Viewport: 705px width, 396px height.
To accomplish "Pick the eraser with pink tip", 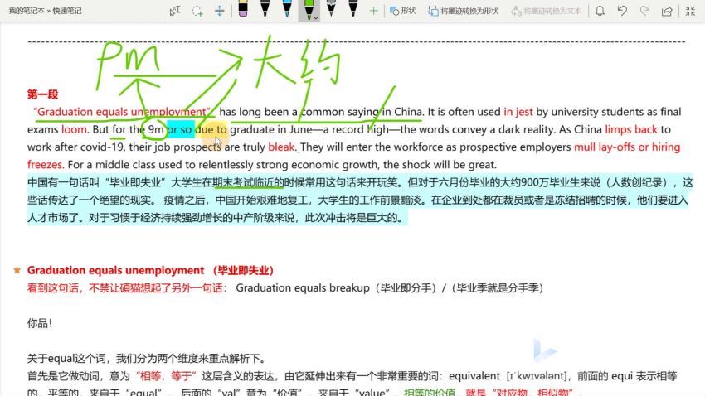I will click(x=242, y=9).
